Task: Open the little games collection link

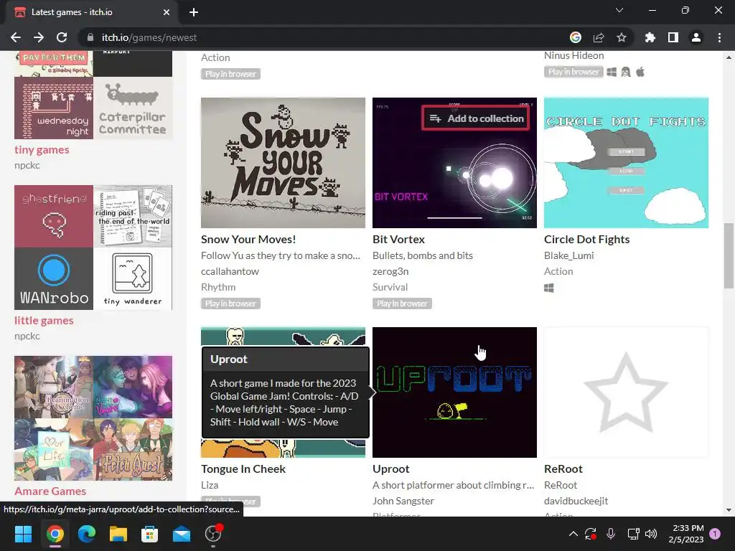Action: pos(44,321)
